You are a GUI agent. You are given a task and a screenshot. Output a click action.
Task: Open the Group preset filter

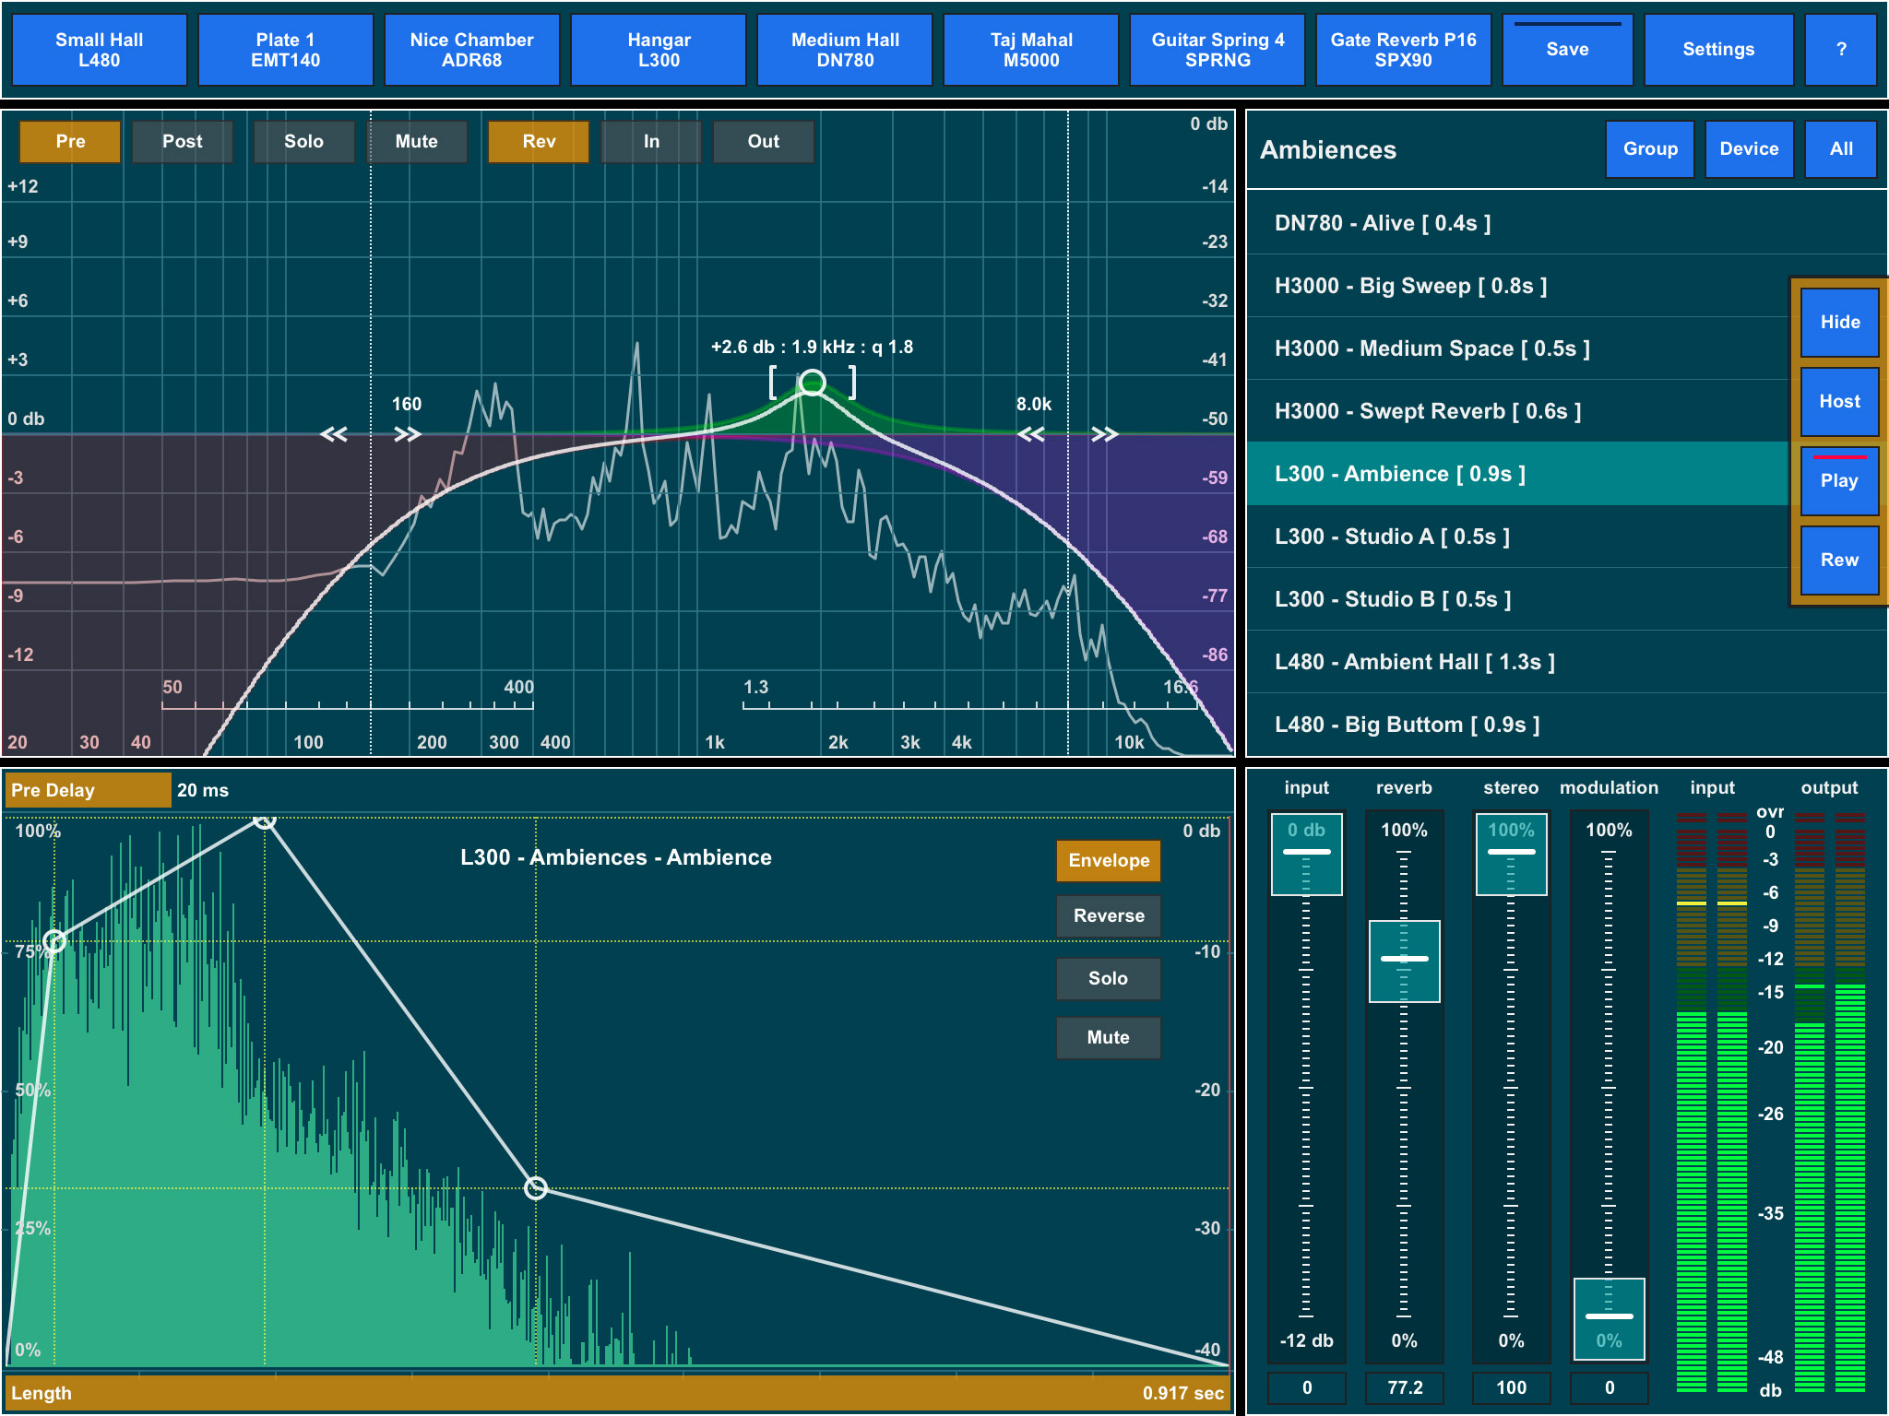[x=1649, y=149]
